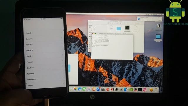Open the black apple skull Dock icon
Image resolution: width=188 pixels, height=106 pixels.
(x=117, y=90)
